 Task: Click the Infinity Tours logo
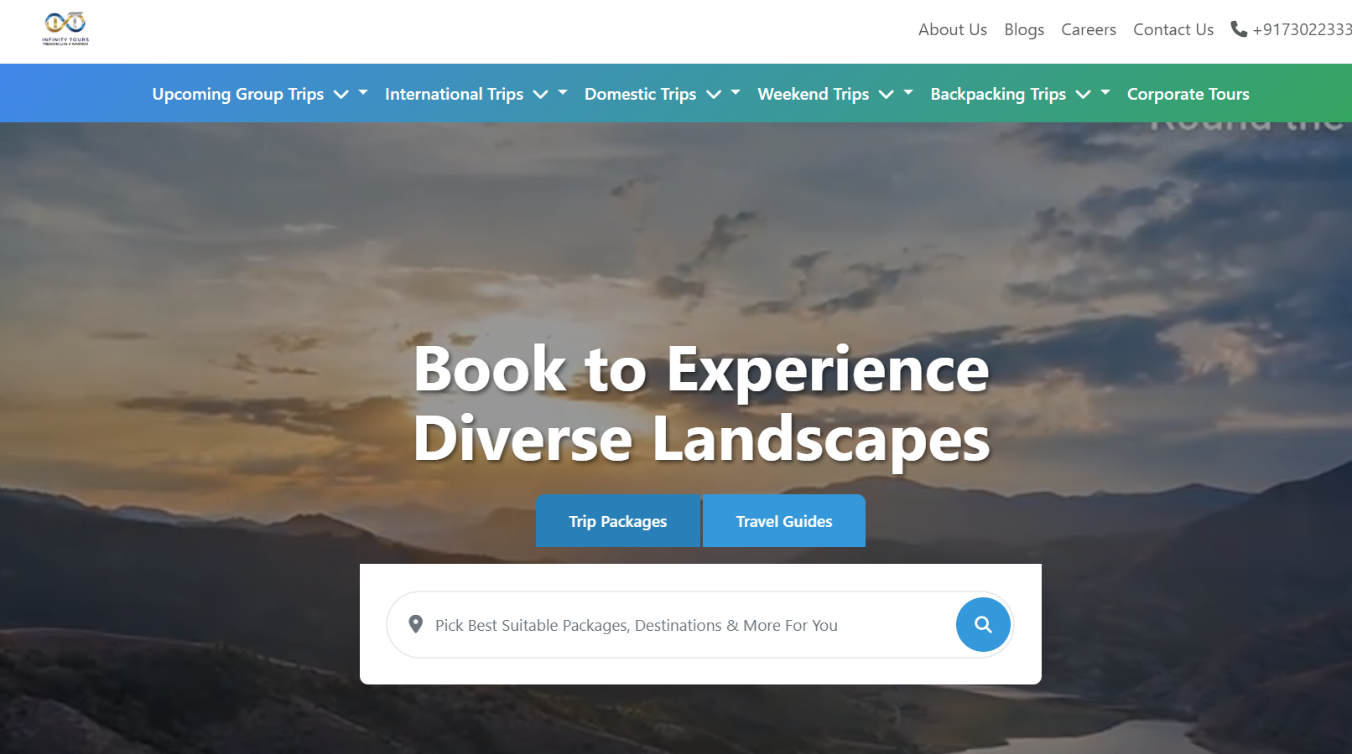[65, 28]
